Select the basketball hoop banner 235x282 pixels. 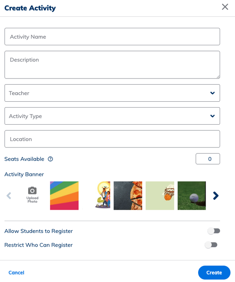[160, 196]
